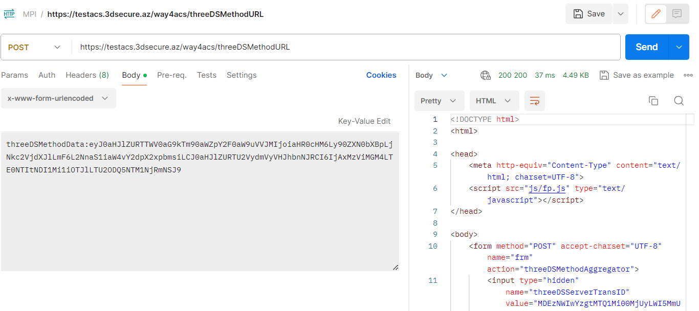
Task: Toggle line wrap icon
Action: [535, 101]
